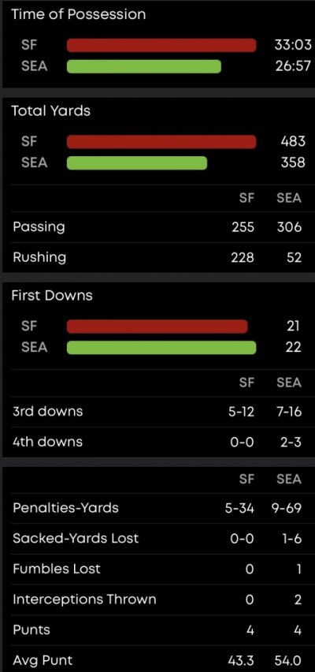
Task: Tap the First Downs section title
Action: point(51,295)
